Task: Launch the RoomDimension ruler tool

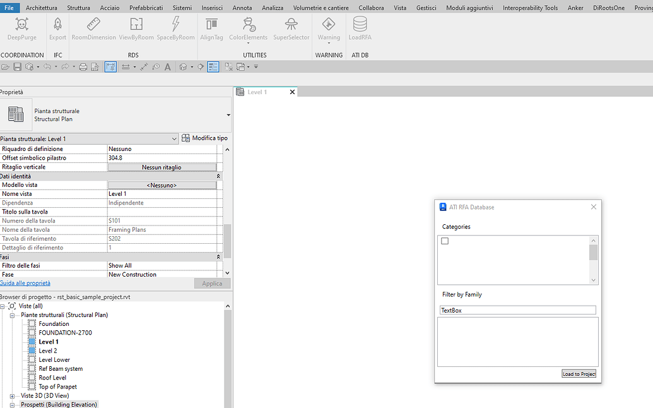Action: pyautogui.click(x=93, y=25)
